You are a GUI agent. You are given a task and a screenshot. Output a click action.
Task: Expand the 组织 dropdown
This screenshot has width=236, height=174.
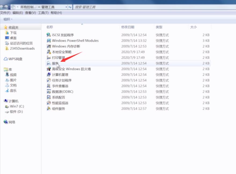8,19
